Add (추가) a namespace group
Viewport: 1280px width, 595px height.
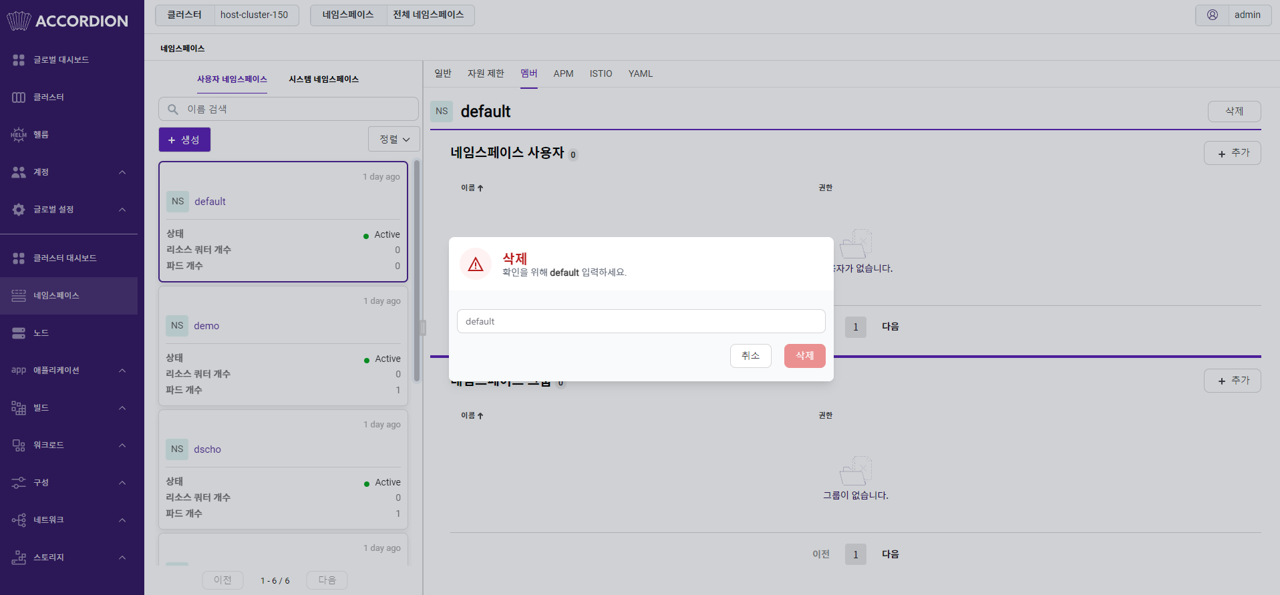coord(1233,381)
